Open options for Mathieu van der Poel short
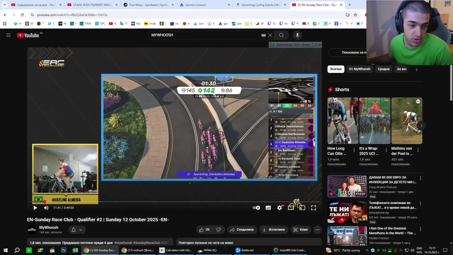The width and height of the screenshot is (453, 255). pyautogui.click(x=418, y=150)
